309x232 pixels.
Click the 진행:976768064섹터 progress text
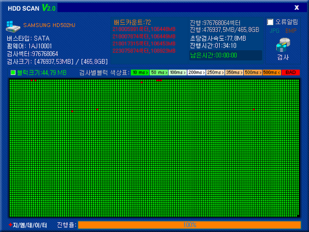click(215, 23)
